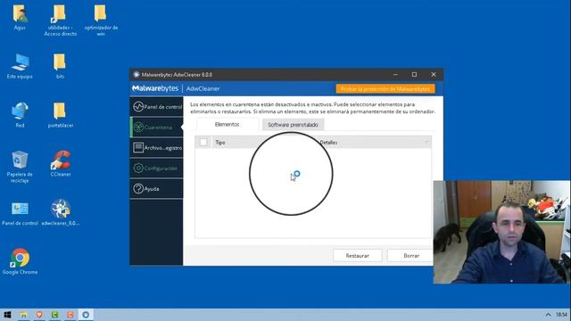Viewport: 571px width, 321px height.
Task: Switch to the Software preinstalado tab
Action: [x=293, y=125]
